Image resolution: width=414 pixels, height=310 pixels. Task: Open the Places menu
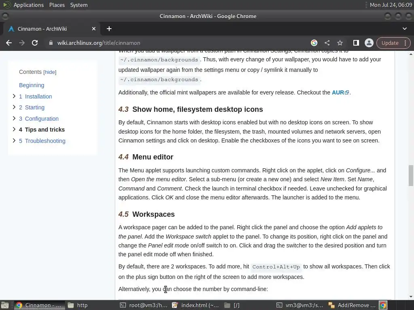57,5
